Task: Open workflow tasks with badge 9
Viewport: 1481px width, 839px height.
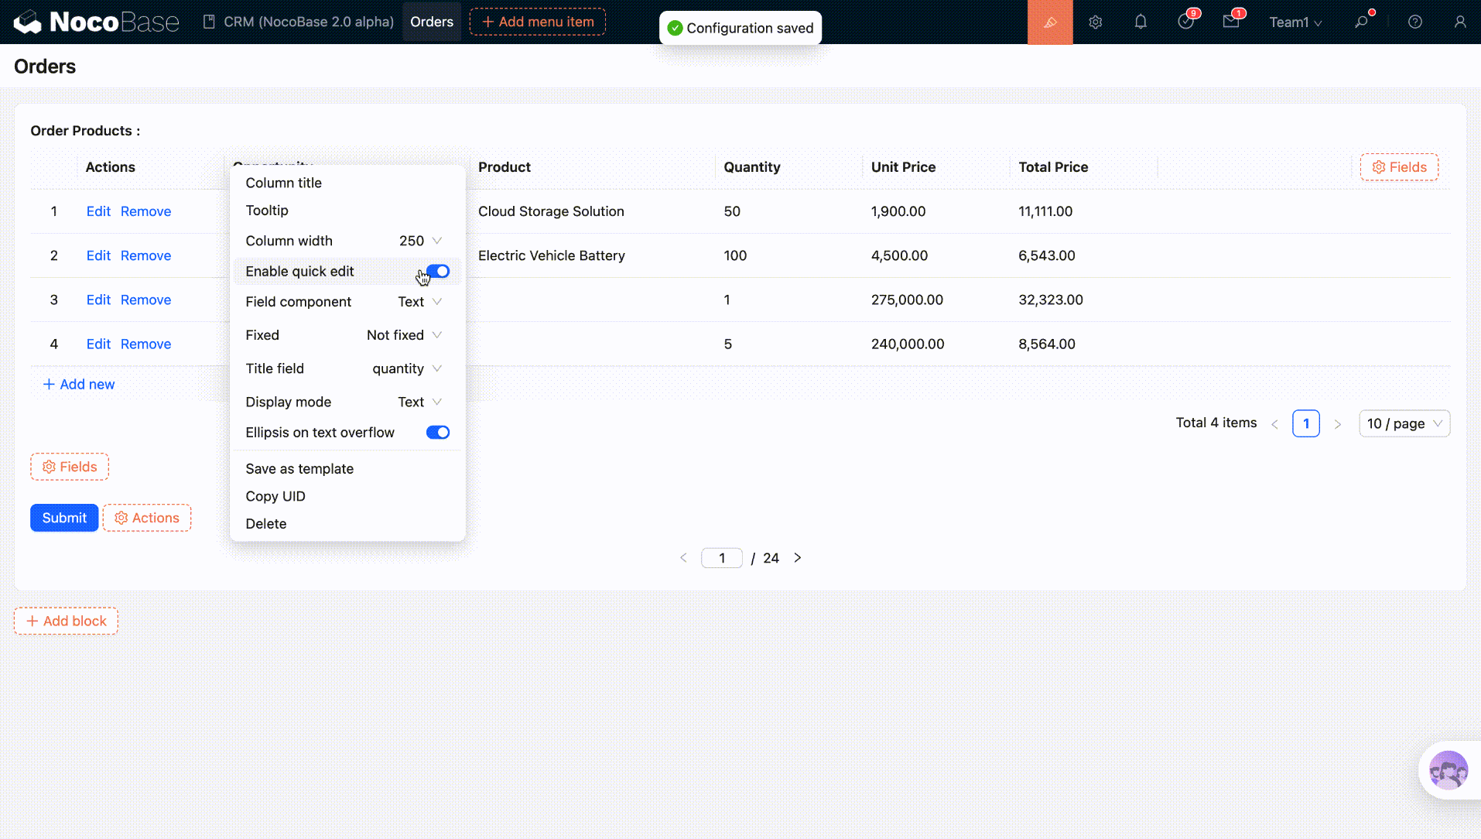Action: point(1185,22)
